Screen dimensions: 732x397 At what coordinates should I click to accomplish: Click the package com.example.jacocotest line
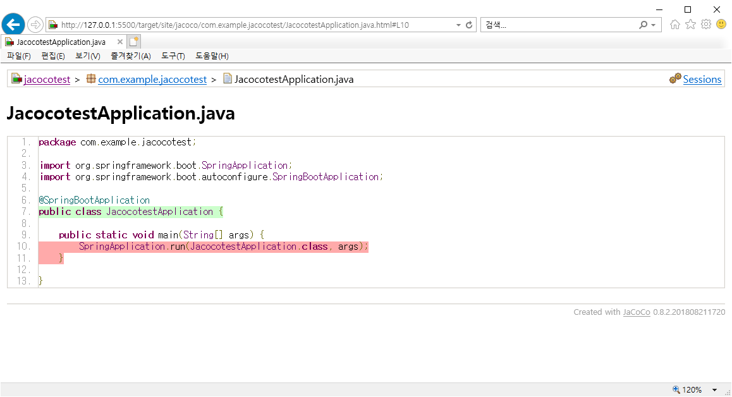118,142
